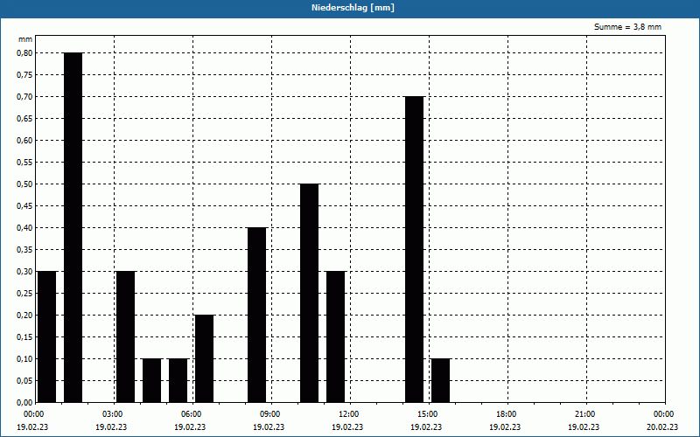700x437 pixels.
Task: Select the 0,40 y-axis value
Action: [24, 227]
